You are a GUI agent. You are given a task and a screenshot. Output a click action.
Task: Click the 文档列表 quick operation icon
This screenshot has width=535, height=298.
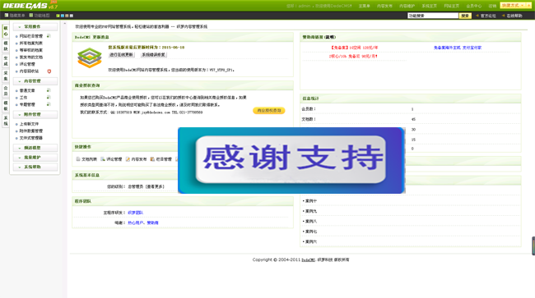pos(78,159)
